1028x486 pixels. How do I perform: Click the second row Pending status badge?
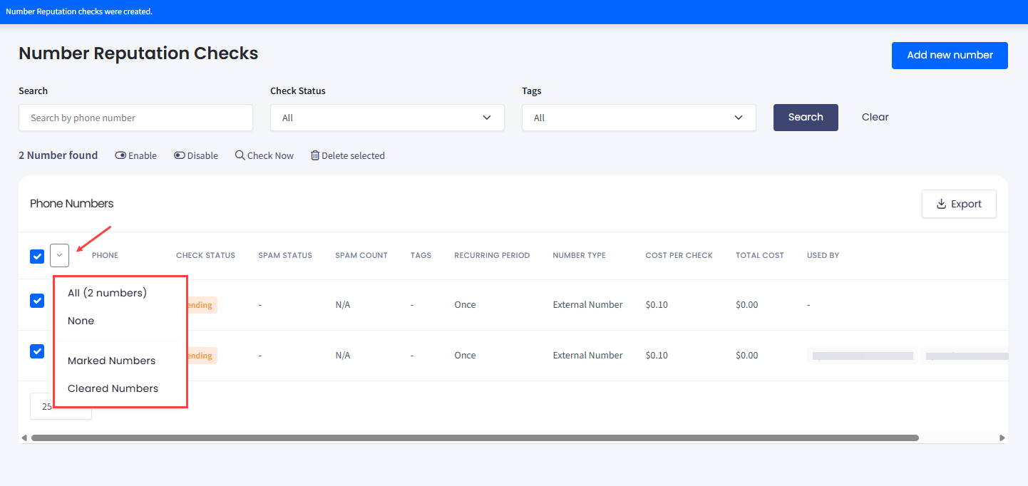(202, 356)
